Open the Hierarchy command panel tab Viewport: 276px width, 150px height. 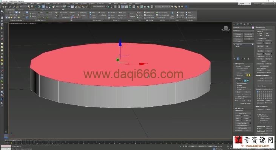[x=241, y=24]
